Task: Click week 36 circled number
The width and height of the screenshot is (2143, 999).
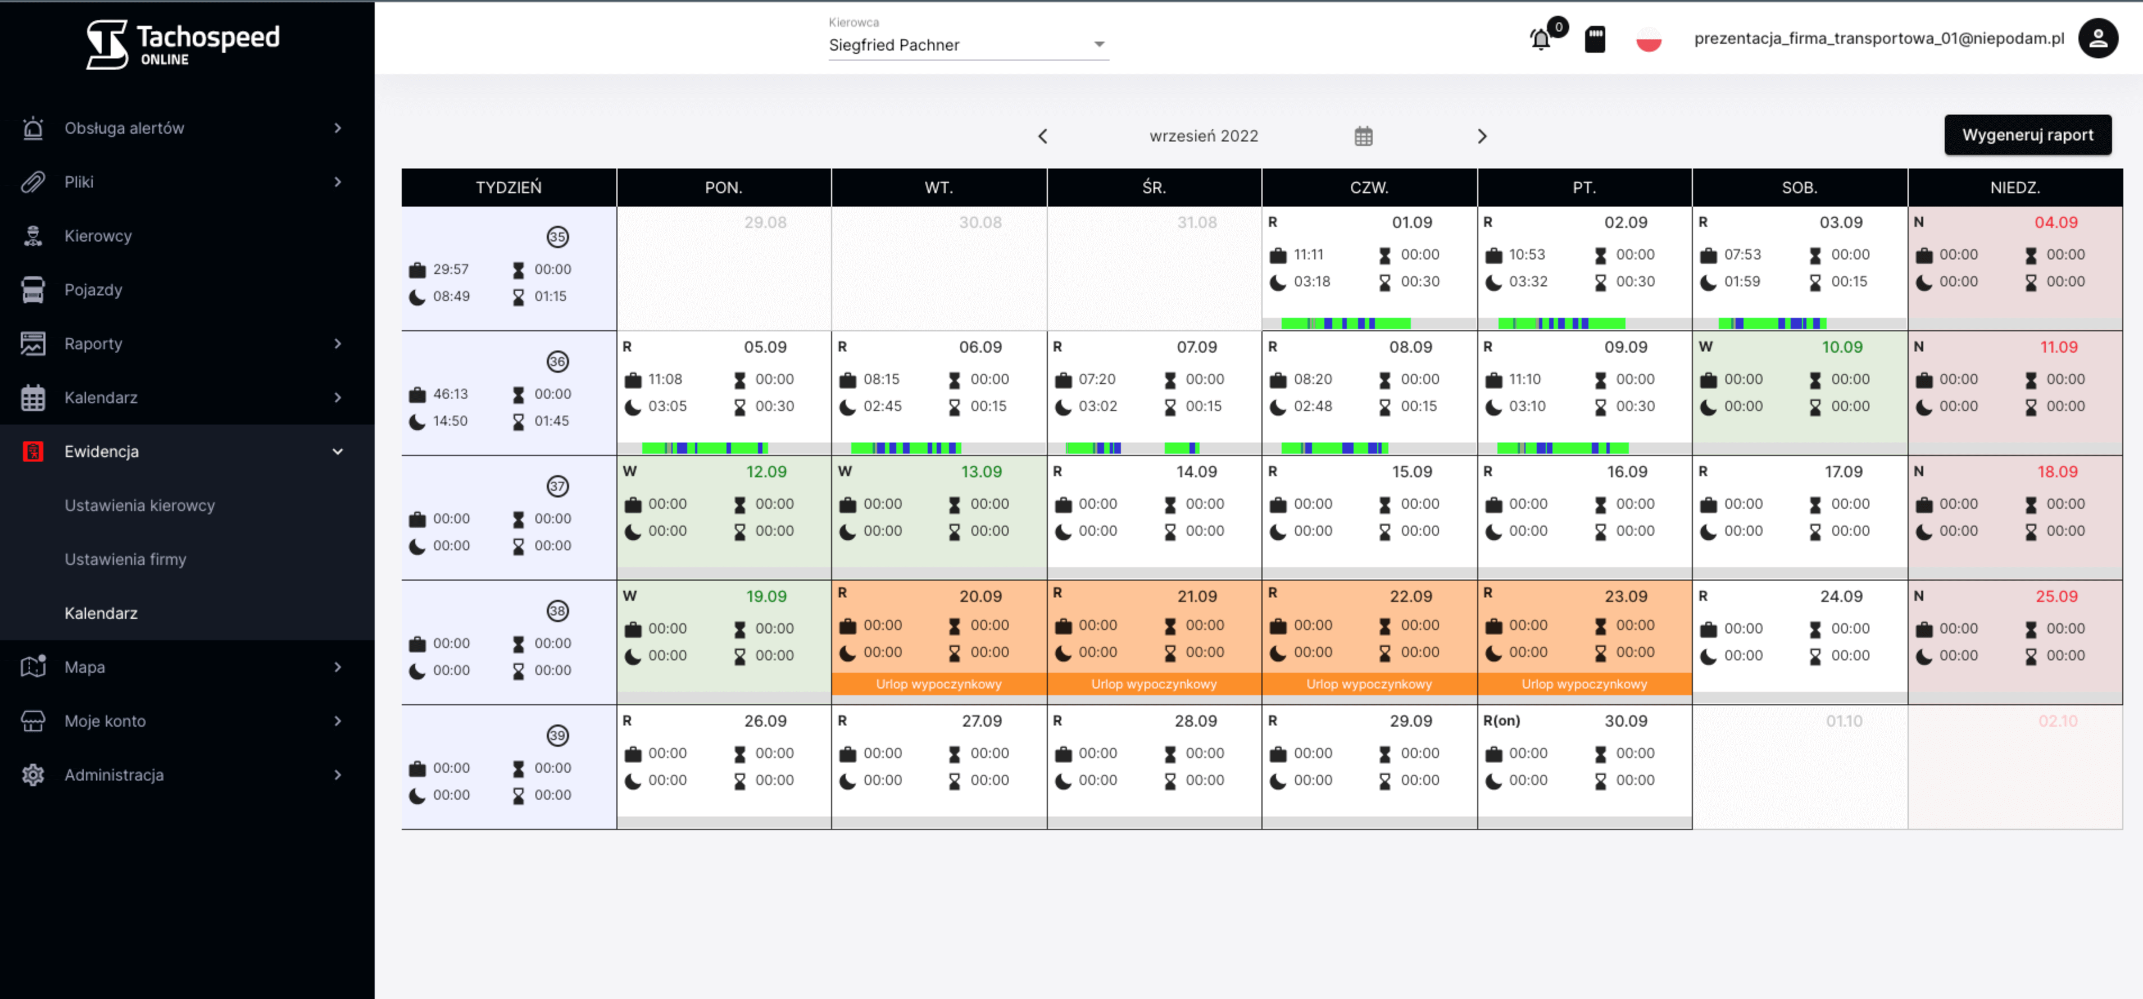Action: point(557,362)
